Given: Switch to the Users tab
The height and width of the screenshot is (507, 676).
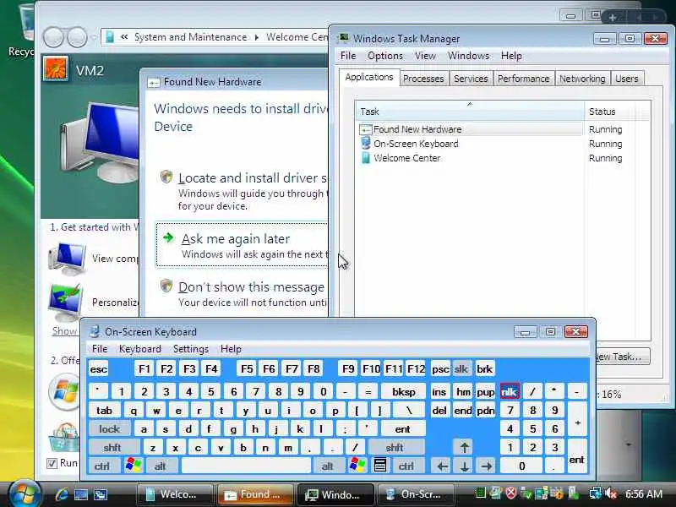Looking at the screenshot, I should 626,79.
